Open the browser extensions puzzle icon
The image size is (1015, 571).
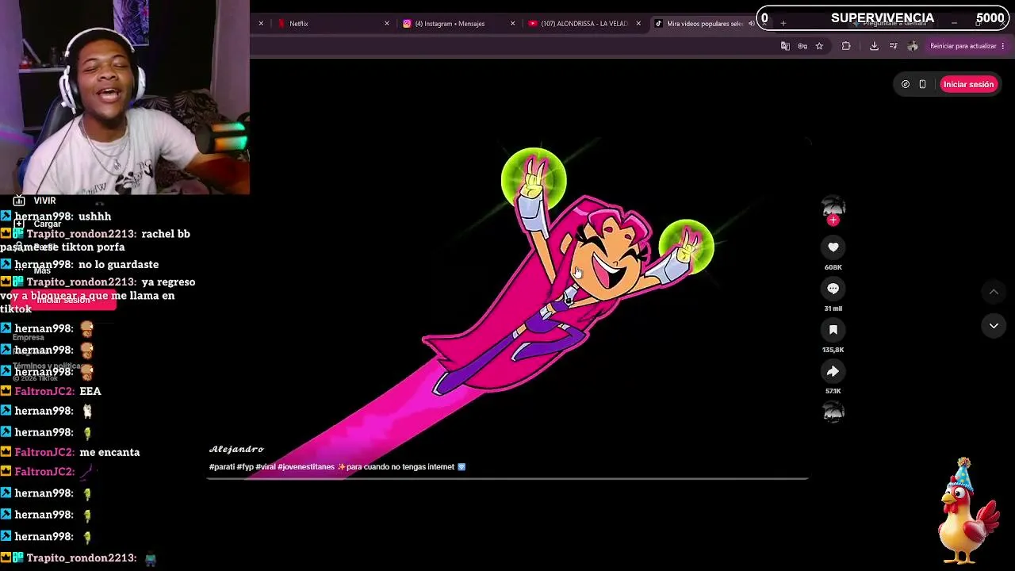tap(846, 46)
